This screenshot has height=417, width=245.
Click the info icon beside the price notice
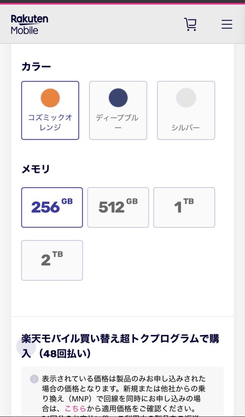(34, 379)
